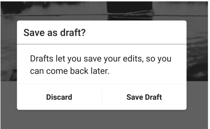Click the rope-wrapped post in the background photo
210x129 pixels.
(130, 11)
